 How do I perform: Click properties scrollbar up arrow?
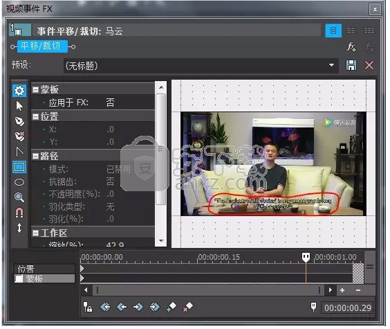161,87
